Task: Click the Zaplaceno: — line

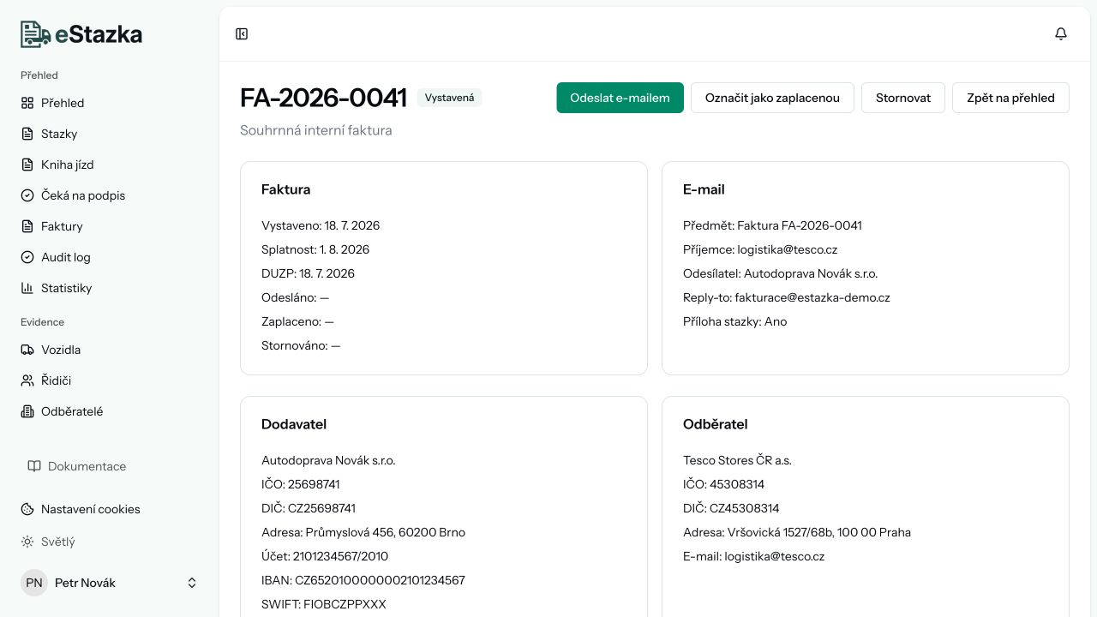Action: pos(297,321)
